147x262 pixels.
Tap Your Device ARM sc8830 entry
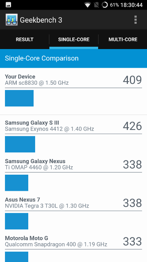[73, 91]
